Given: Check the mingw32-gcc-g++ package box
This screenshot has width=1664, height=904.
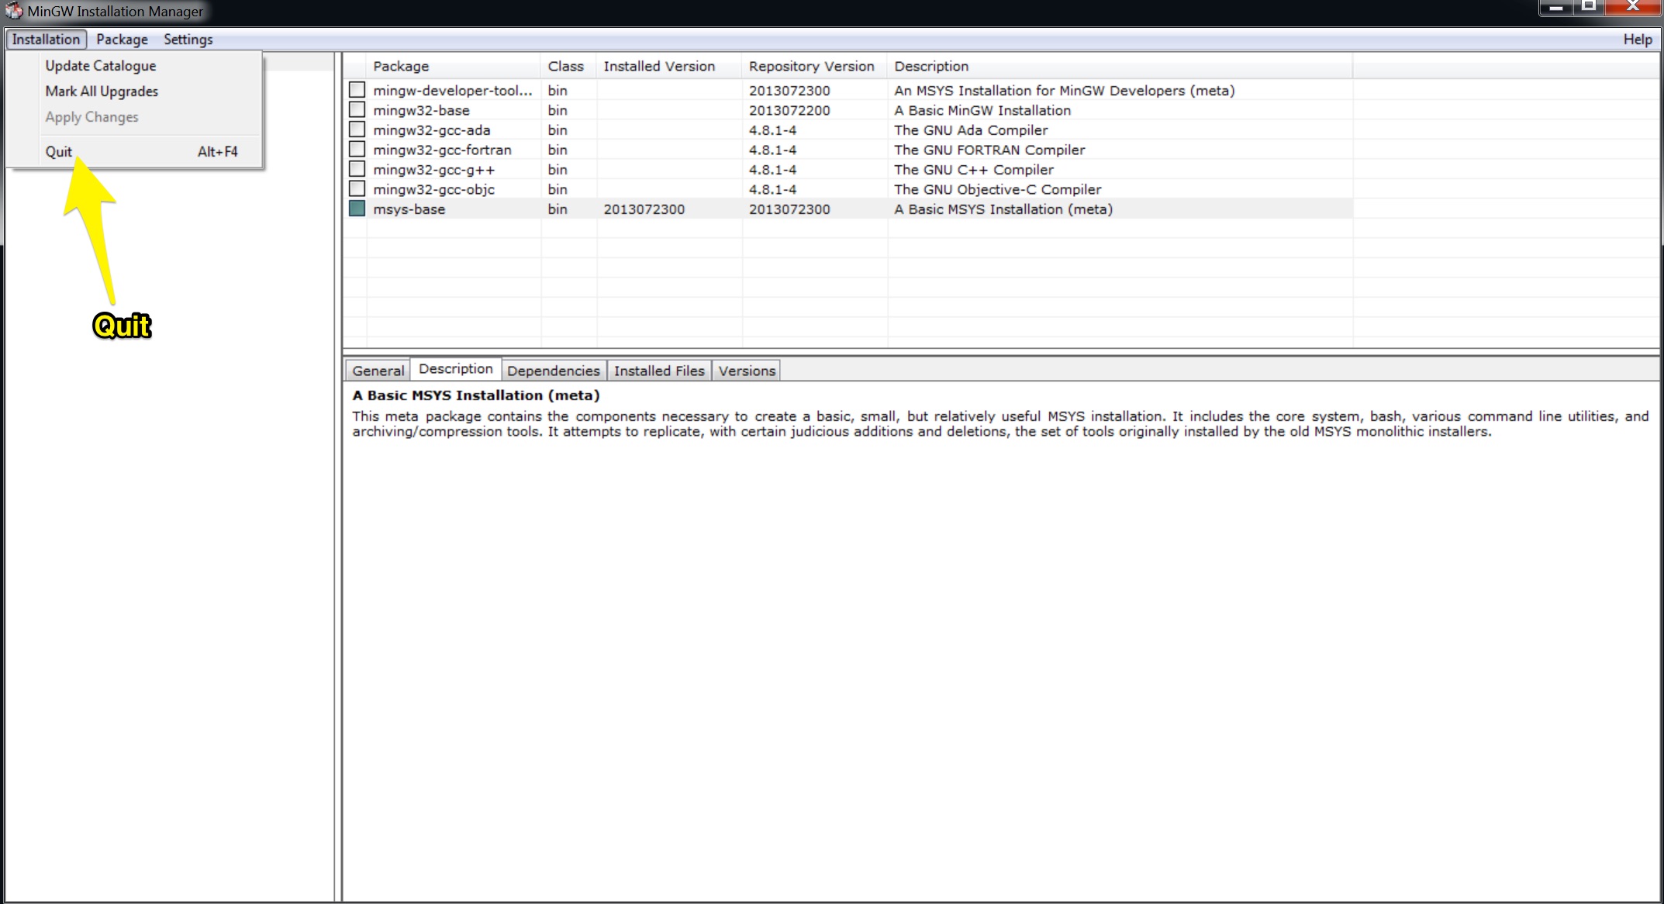Looking at the screenshot, I should [x=357, y=169].
